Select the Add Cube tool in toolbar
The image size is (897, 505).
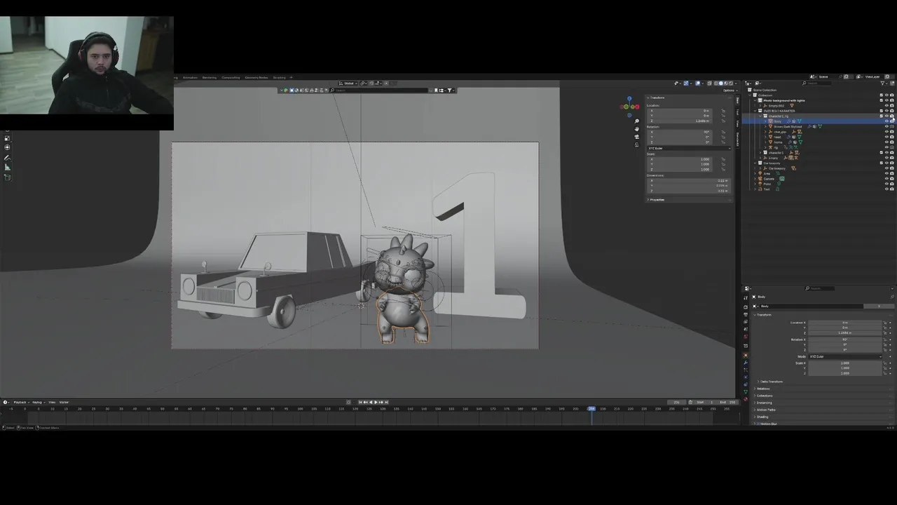(7, 177)
